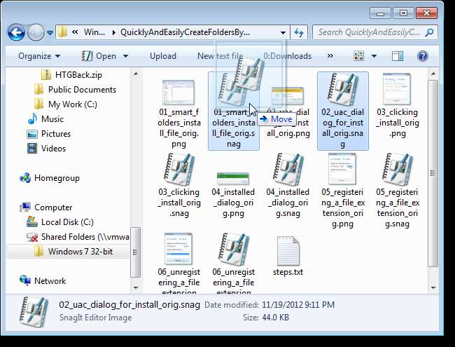Select 03_clicking_install_orig.png thumbnail
This screenshot has height=347, width=455.
397,89
